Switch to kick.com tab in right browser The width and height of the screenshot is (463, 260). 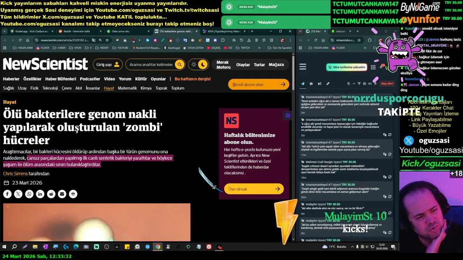pos(341,31)
